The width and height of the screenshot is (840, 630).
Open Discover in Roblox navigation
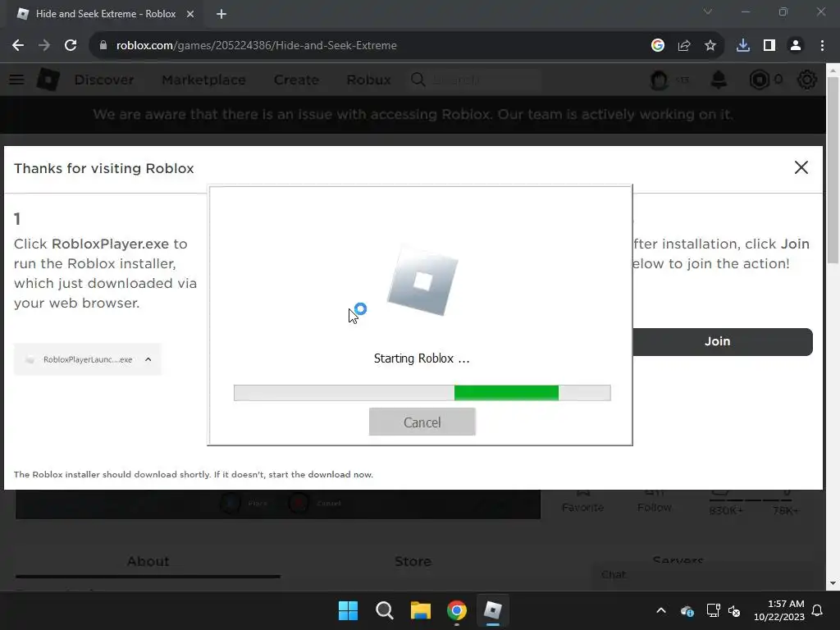[x=104, y=80]
